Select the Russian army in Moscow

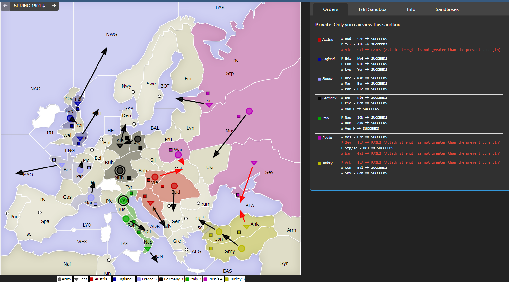249,111
